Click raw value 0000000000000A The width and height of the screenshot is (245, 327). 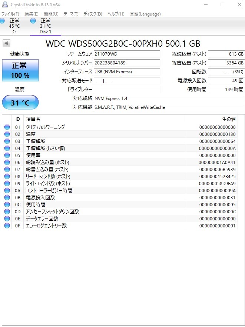[x=217, y=149]
